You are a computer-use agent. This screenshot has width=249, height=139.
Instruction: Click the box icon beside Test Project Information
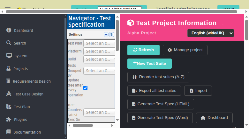pyautogui.click(x=131, y=23)
